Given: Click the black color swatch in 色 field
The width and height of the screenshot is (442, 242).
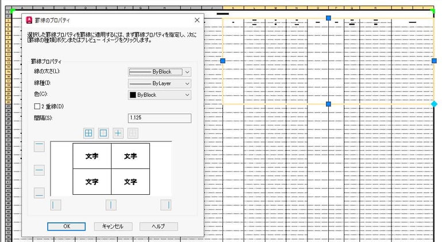Looking at the screenshot, I should (x=133, y=95).
